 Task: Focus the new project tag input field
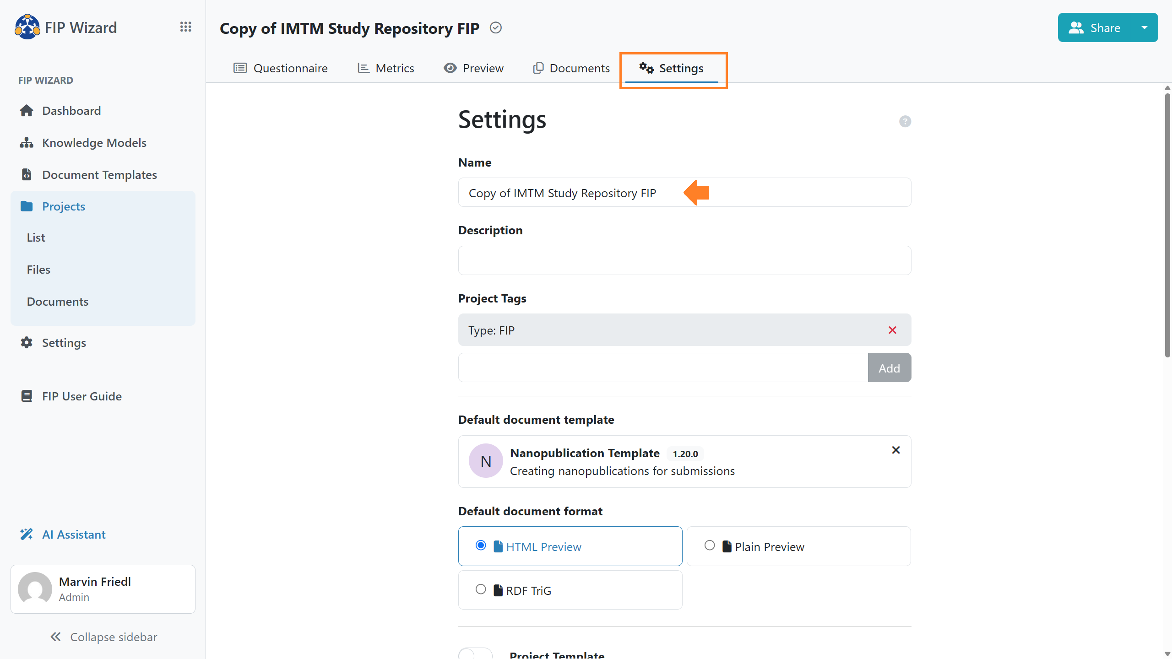click(663, 367)
